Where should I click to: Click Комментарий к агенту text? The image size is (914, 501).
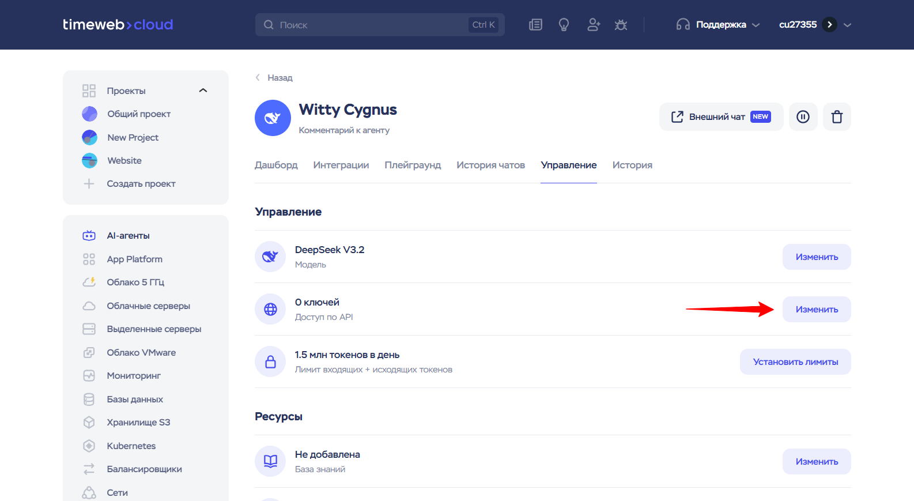click(344, 130)
